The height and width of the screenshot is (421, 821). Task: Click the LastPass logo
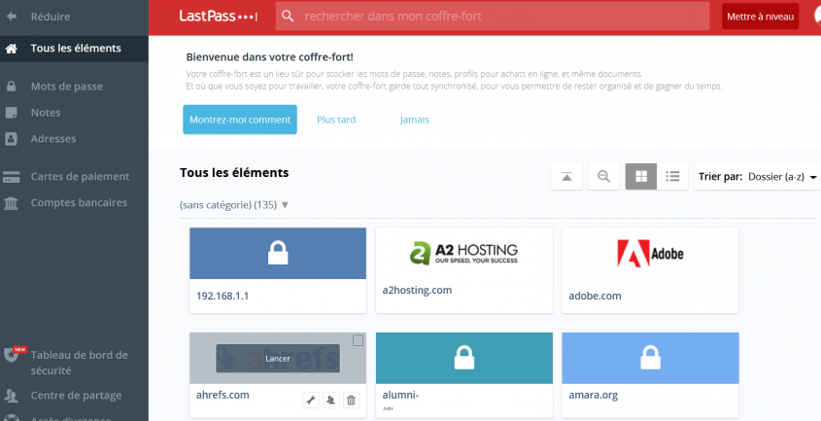point(218,17)
